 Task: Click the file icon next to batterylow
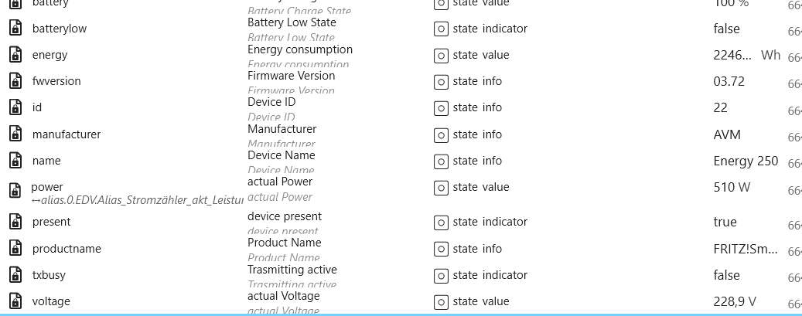[x=15, y=29]
